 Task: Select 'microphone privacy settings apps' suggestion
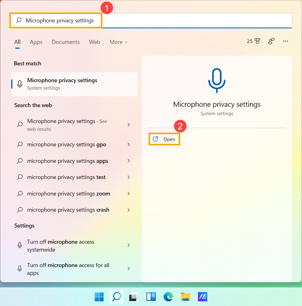74,161
